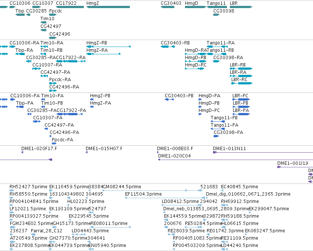Open the HmgZ-RB transcript

coord(109,47)
